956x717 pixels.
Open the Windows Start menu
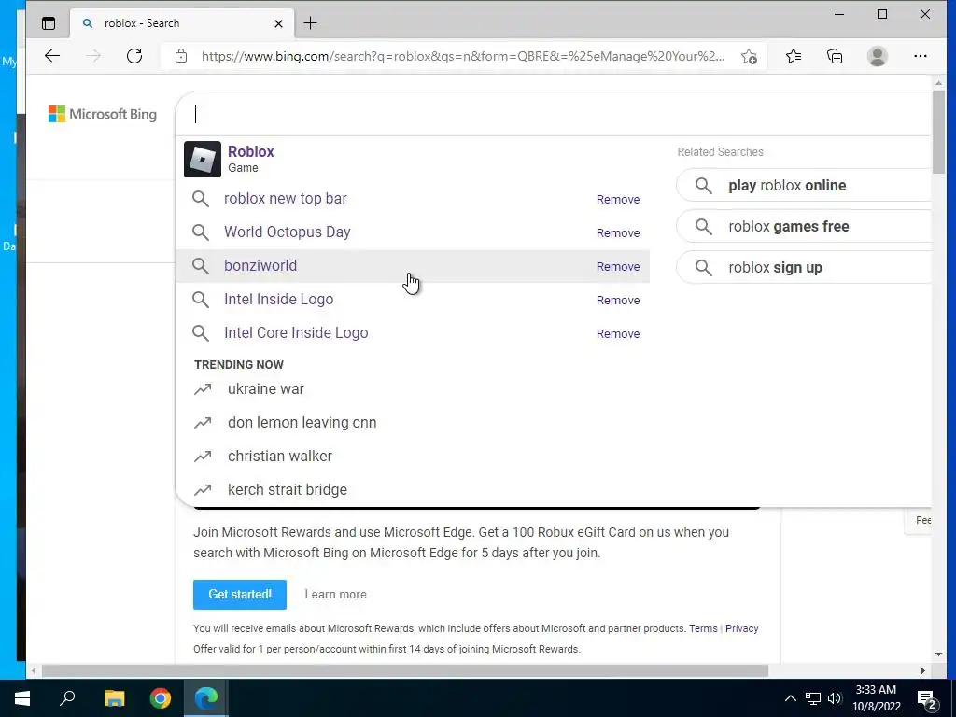click(22, 698)
